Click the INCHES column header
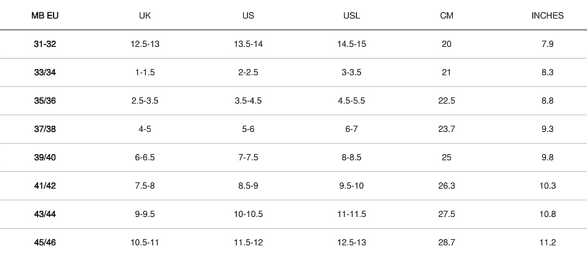This screenshot has height=257, width=587. click(x=547, y=15)
